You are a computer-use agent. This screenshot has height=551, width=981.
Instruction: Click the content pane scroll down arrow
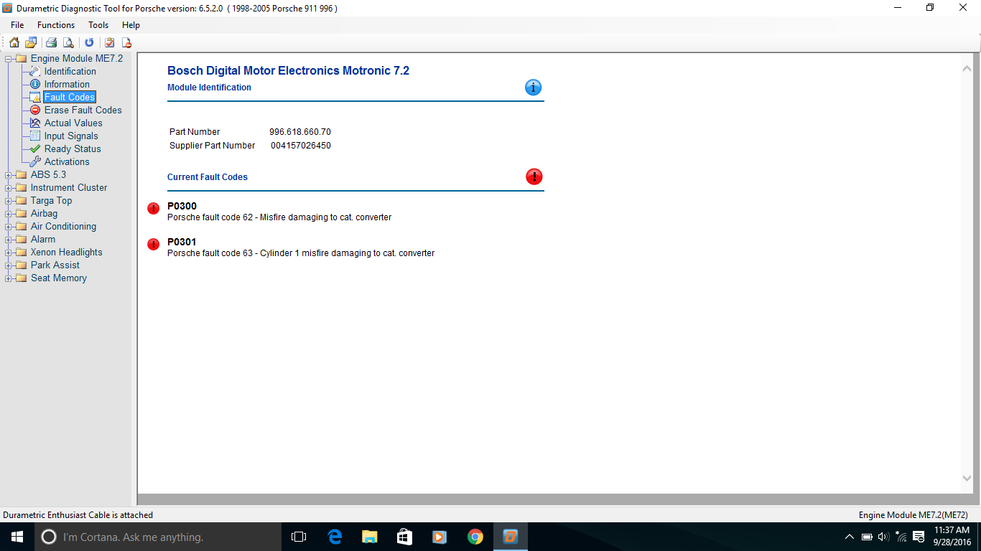pos(967,478)
